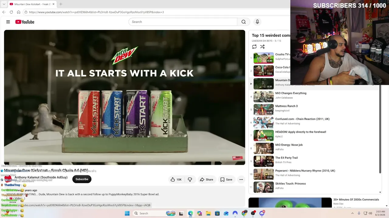Play the Mattress Ranch 3 title
389x218 pixels.
[286, 106]
